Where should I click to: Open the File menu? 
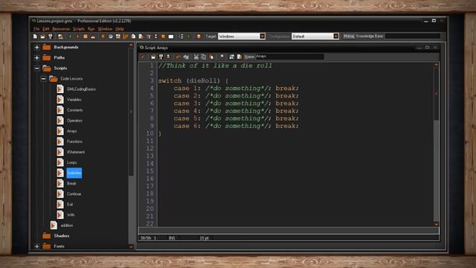click(36, 29)
